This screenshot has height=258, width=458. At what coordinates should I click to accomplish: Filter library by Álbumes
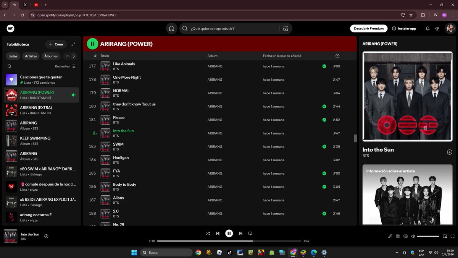coord(51,56)
